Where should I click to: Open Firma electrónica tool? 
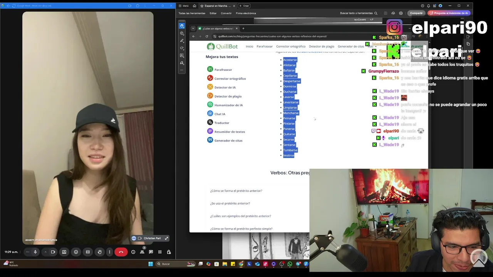[x=246, y=13]
